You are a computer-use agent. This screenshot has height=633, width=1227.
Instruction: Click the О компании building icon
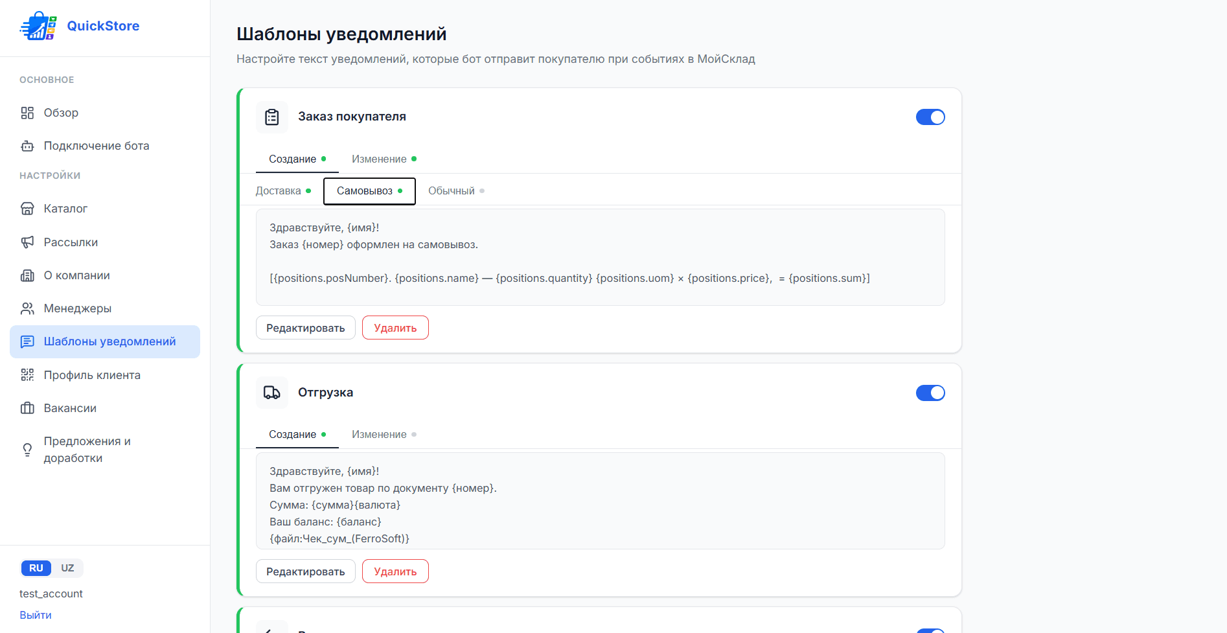click(x=27, y=275)
